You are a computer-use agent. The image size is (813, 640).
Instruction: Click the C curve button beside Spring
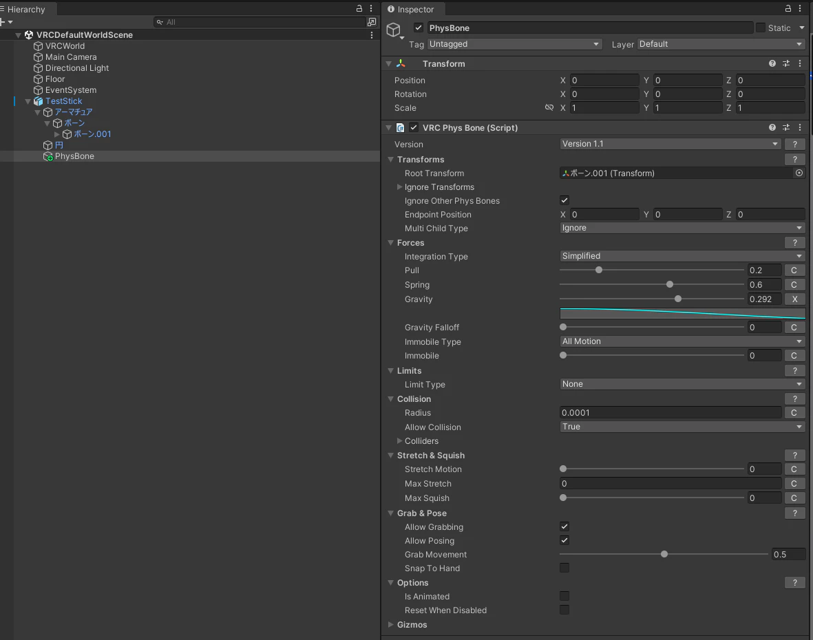794,284
